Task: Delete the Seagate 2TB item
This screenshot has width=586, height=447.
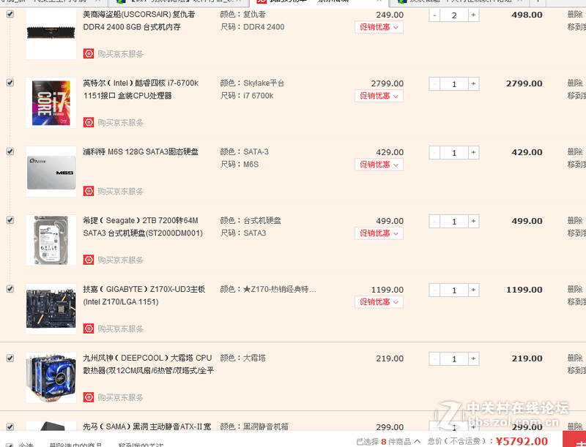Action: [x=575, y=220]
